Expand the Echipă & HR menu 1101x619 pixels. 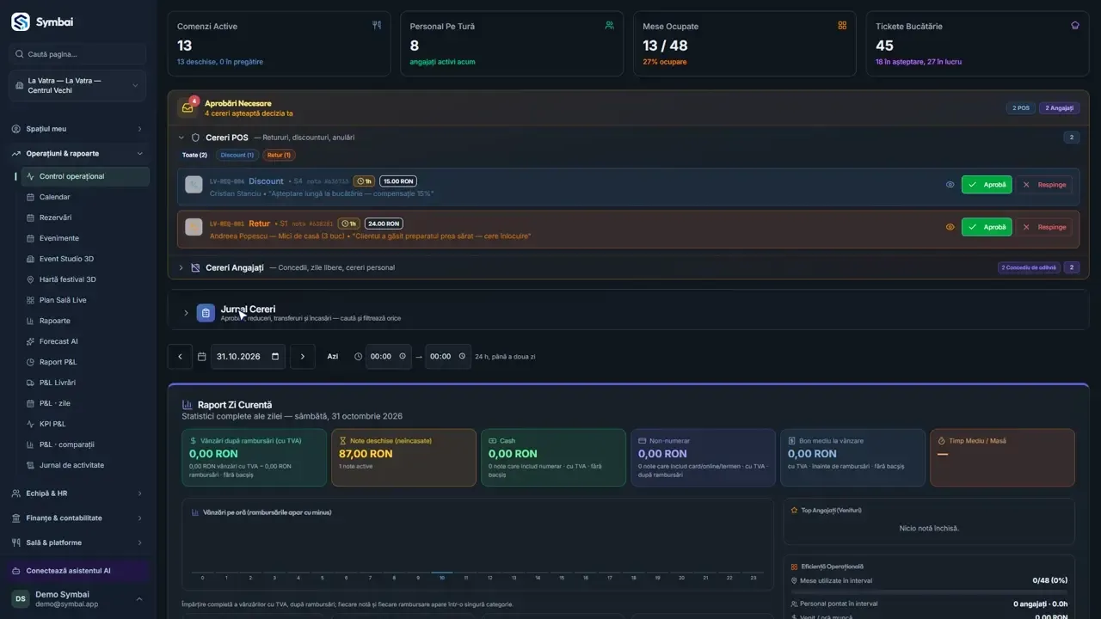click(77, 493)
